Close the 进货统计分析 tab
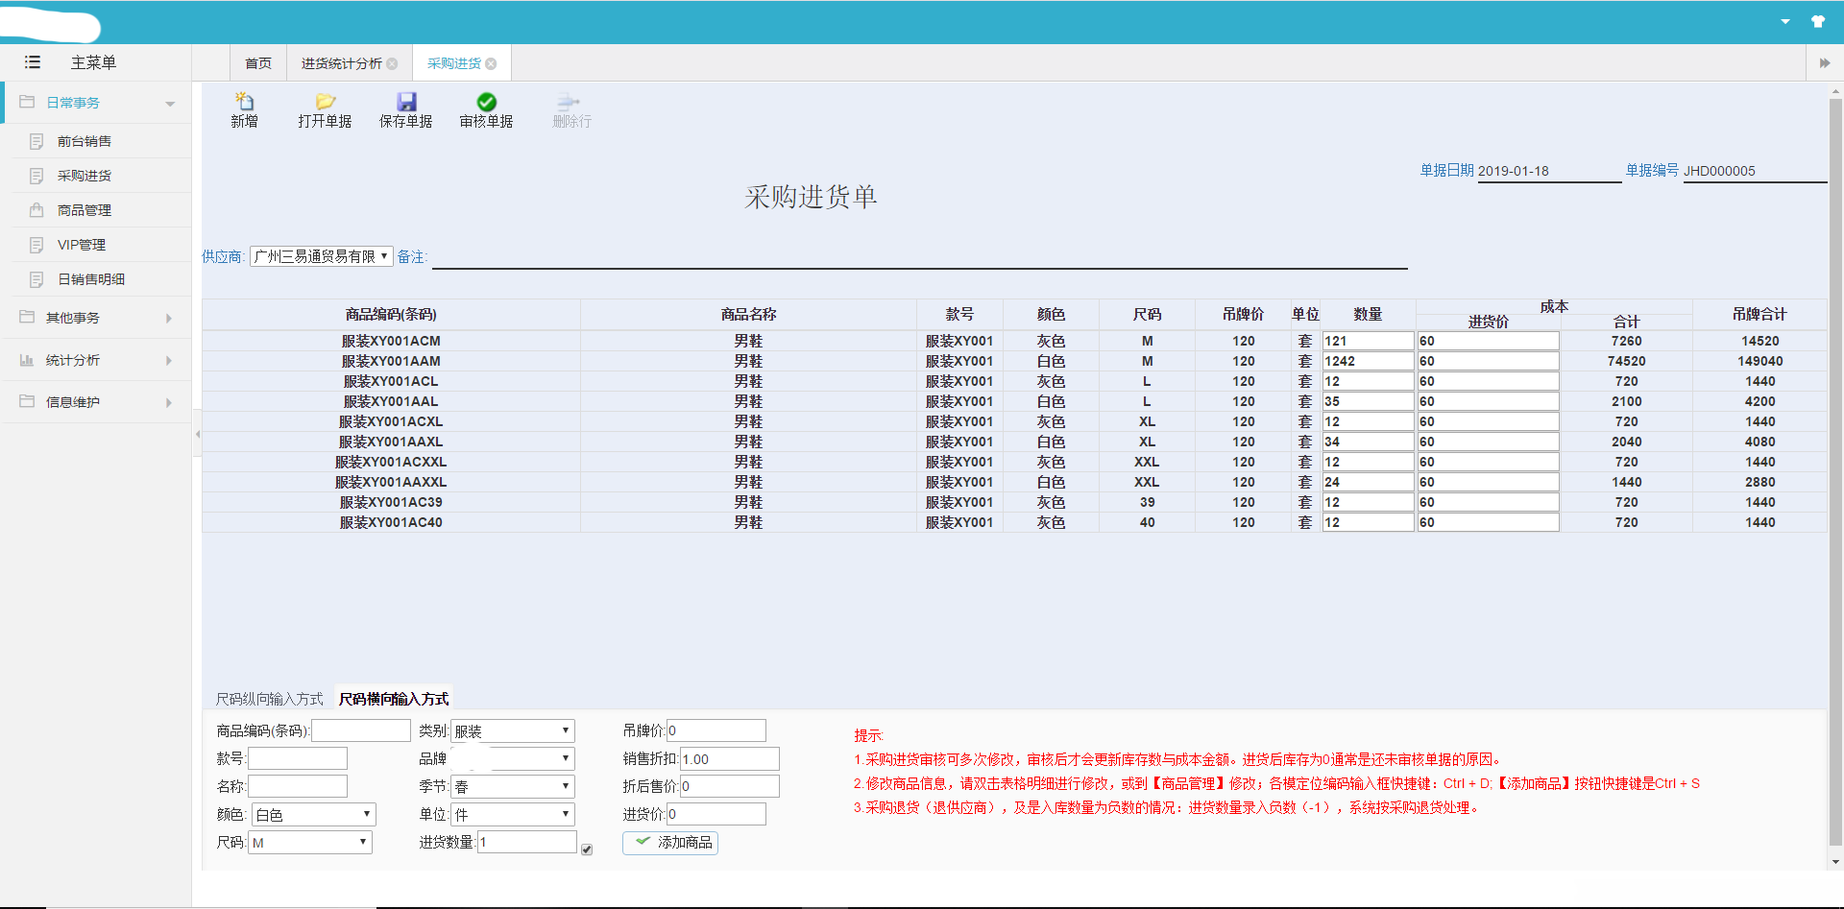Image resolution: width=1844 pixels, height=909 pixels. coord(392,64)
